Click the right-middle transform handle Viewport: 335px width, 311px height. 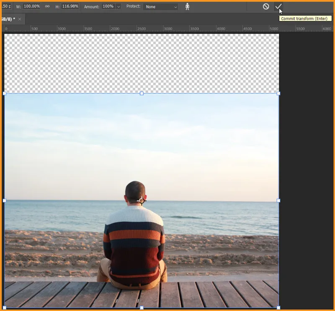pos(278,200)
